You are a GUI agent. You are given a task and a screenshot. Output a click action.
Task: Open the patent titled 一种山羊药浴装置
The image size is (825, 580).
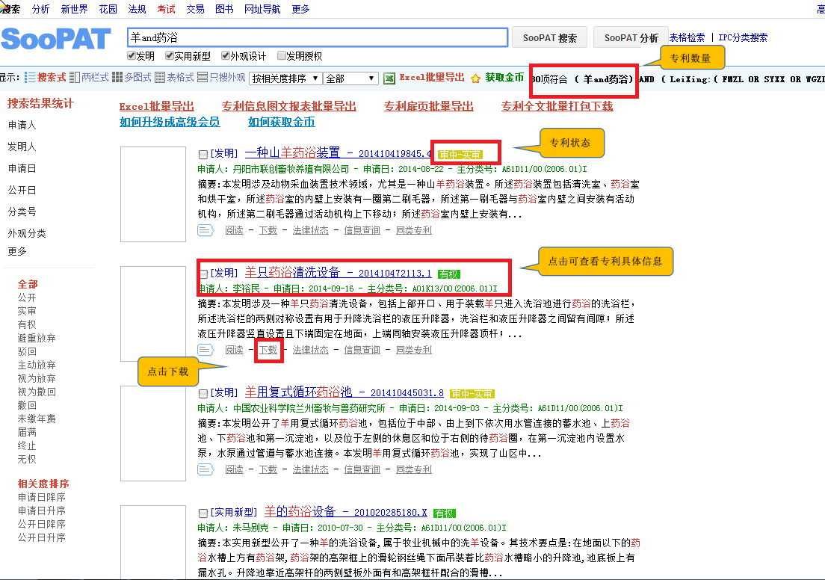point(292,152)
